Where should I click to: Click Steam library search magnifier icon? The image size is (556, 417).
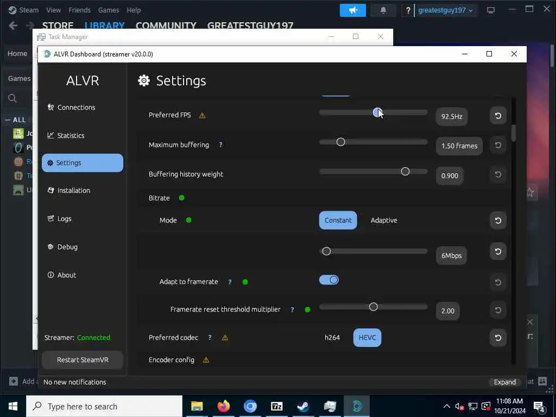point(12,98)
